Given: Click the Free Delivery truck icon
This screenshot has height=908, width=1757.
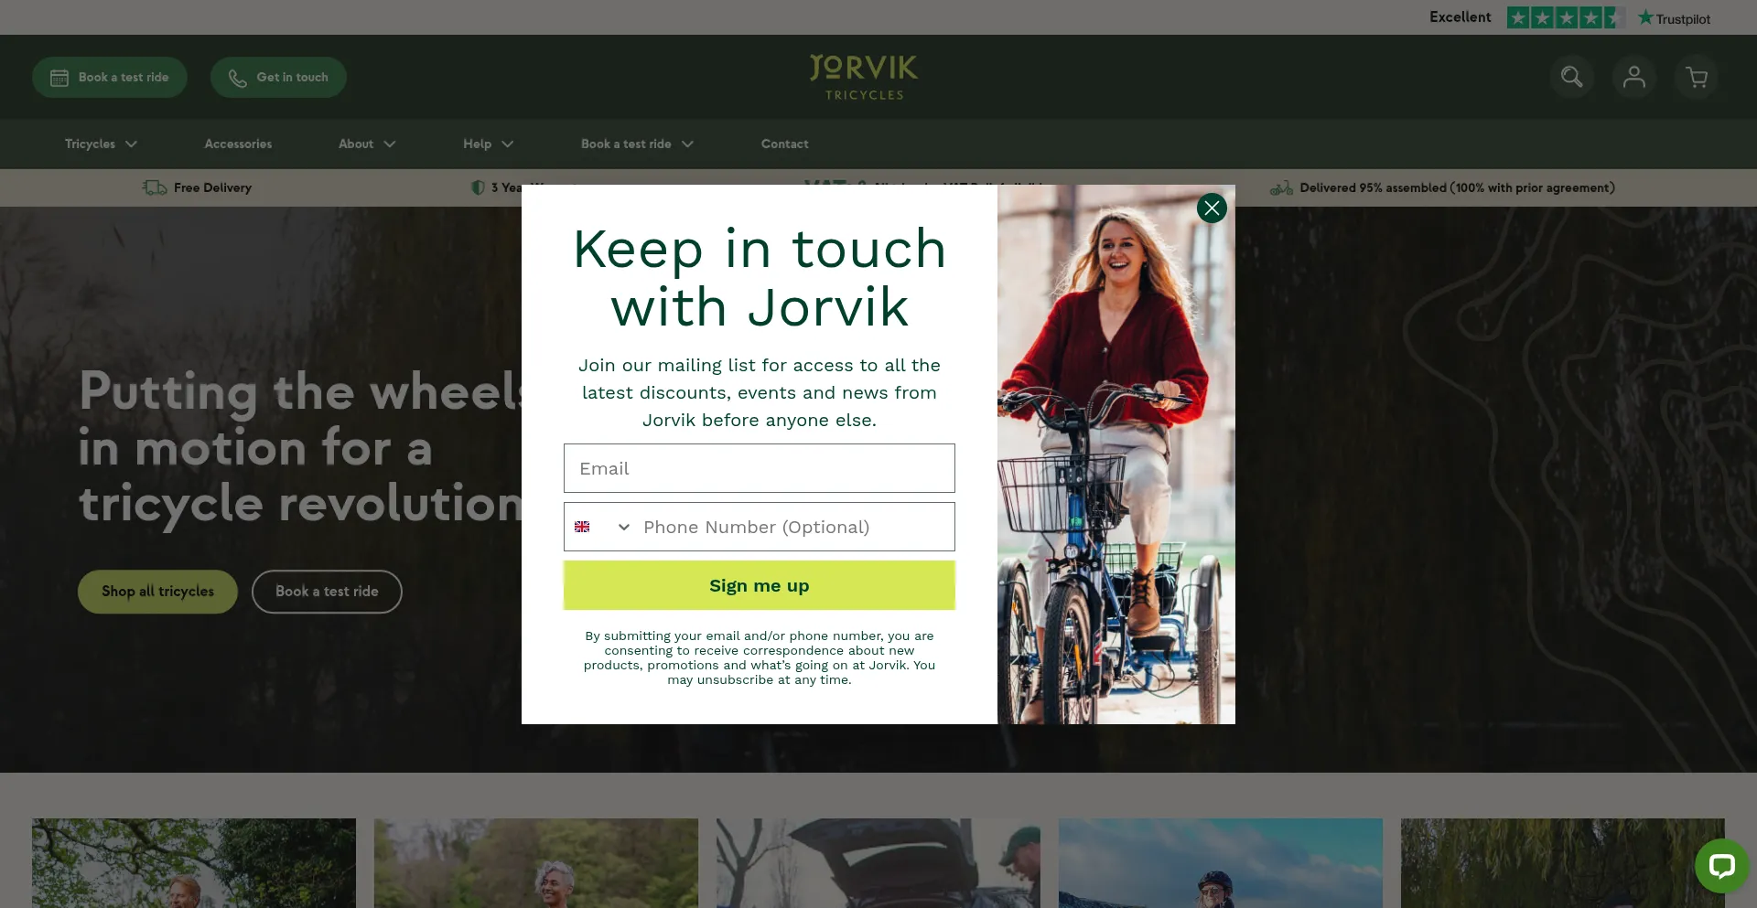Looking at the screenshot, I should click(x=155, y=187).
